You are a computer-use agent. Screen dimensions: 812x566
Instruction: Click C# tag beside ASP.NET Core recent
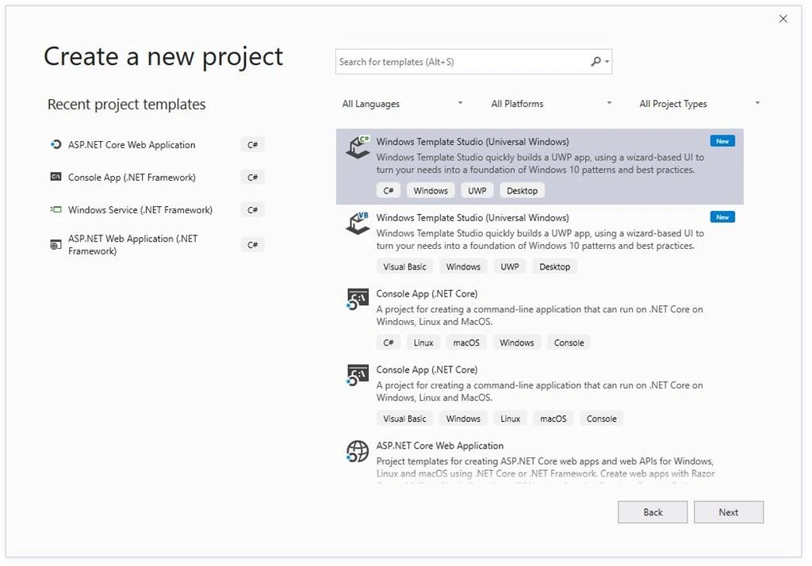tap(252, 145)
